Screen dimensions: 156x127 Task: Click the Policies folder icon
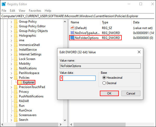tap(16, 78)
